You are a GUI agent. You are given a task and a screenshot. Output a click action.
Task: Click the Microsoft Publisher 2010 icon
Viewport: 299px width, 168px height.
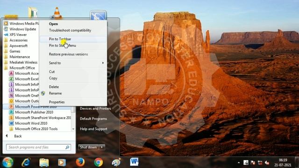(x=11, y=112)
